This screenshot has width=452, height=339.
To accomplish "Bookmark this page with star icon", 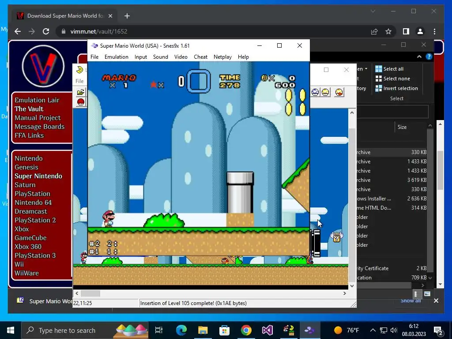I will tap(388, 31).
